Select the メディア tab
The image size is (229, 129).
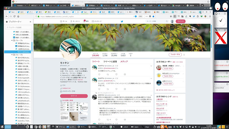point(124,62)
